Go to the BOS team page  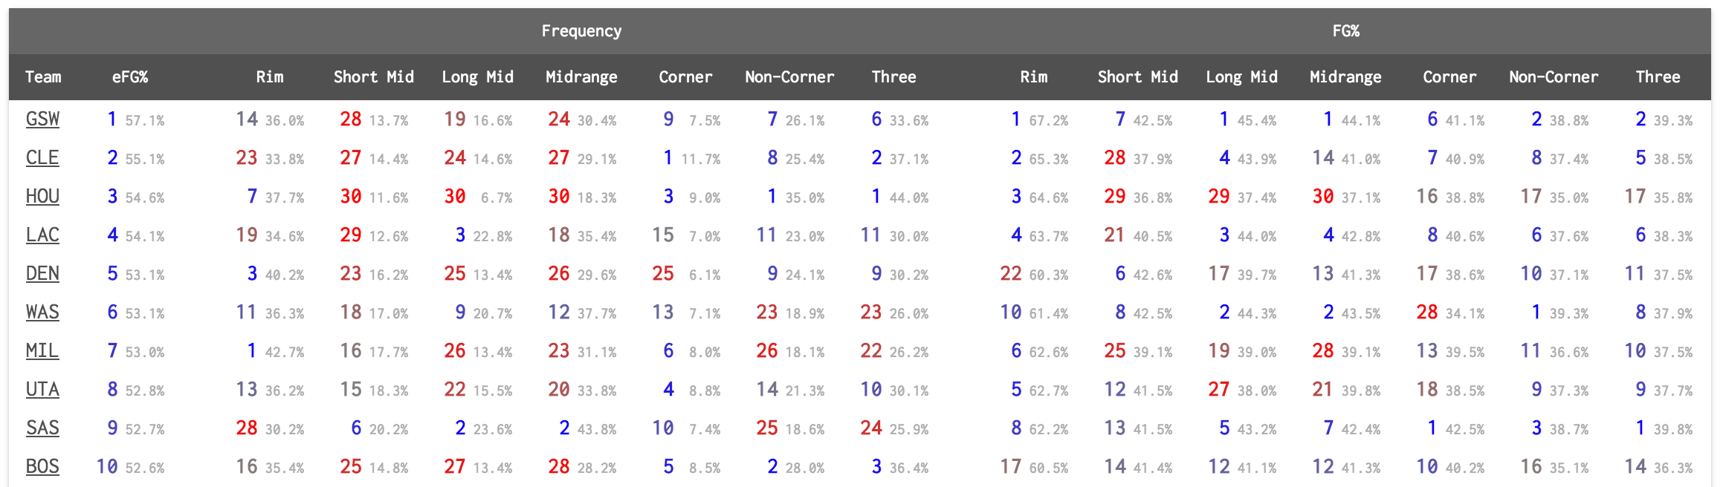[x=42, y=467]
